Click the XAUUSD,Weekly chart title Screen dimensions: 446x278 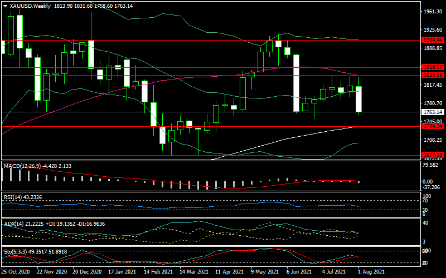tap(30, 6)
